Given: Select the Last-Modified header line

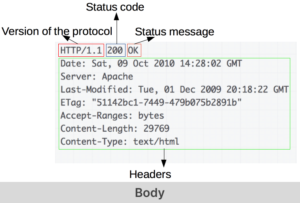Looking at the screenshot, I should click(x=174, y=90).
